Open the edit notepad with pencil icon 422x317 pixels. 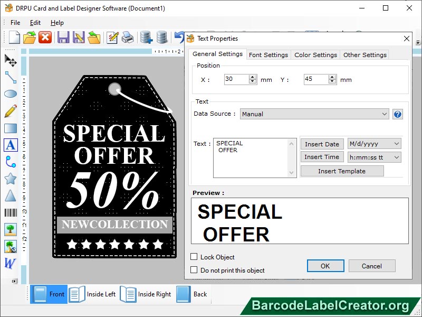[112, 37]
